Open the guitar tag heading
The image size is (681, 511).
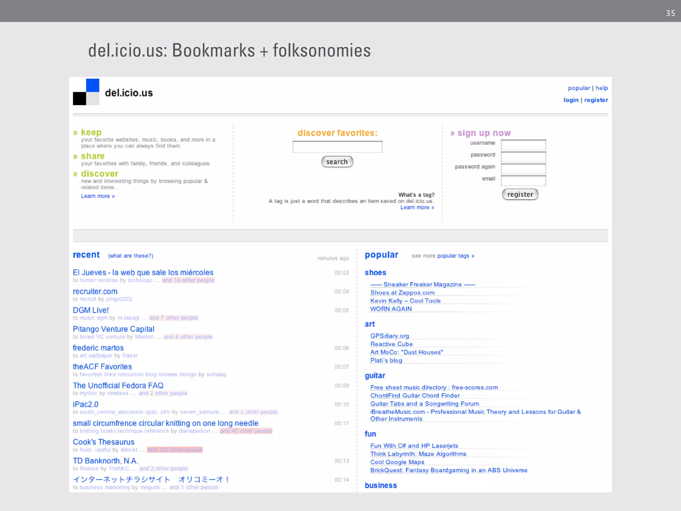pos(375,376)
